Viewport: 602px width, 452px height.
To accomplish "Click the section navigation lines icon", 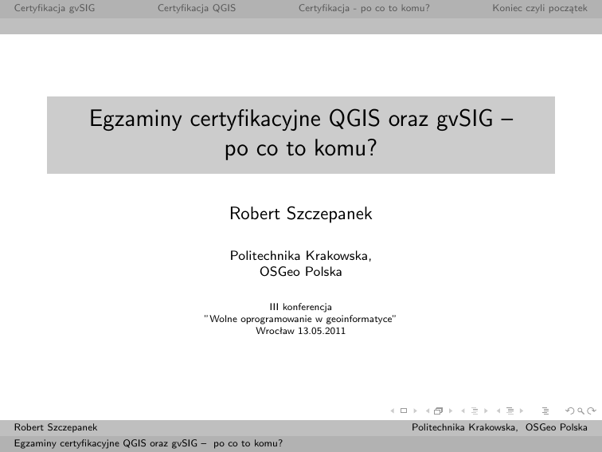I will 510,411.
